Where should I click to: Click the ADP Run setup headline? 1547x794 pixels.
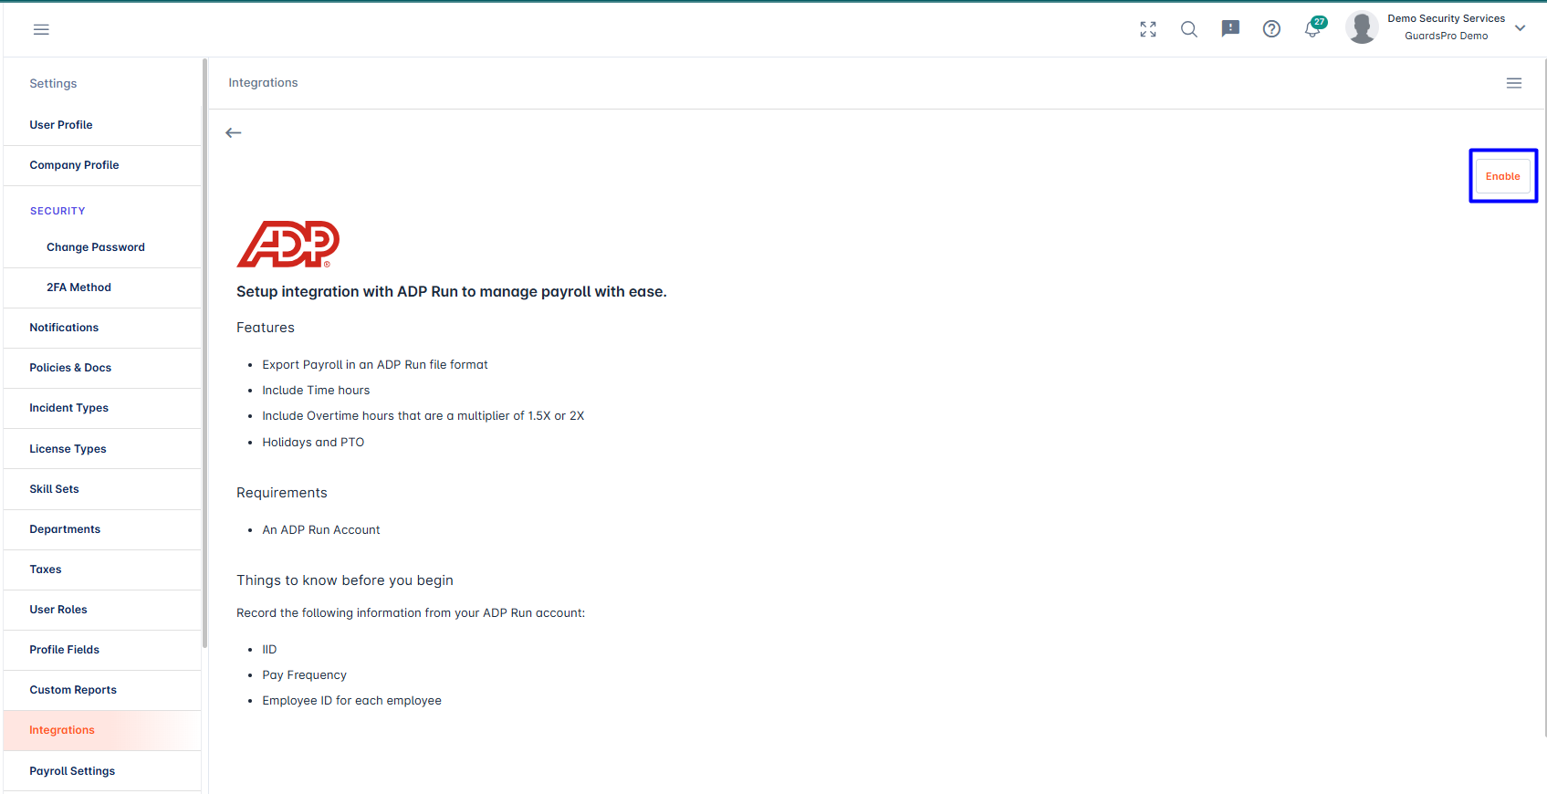coord(452,292)
